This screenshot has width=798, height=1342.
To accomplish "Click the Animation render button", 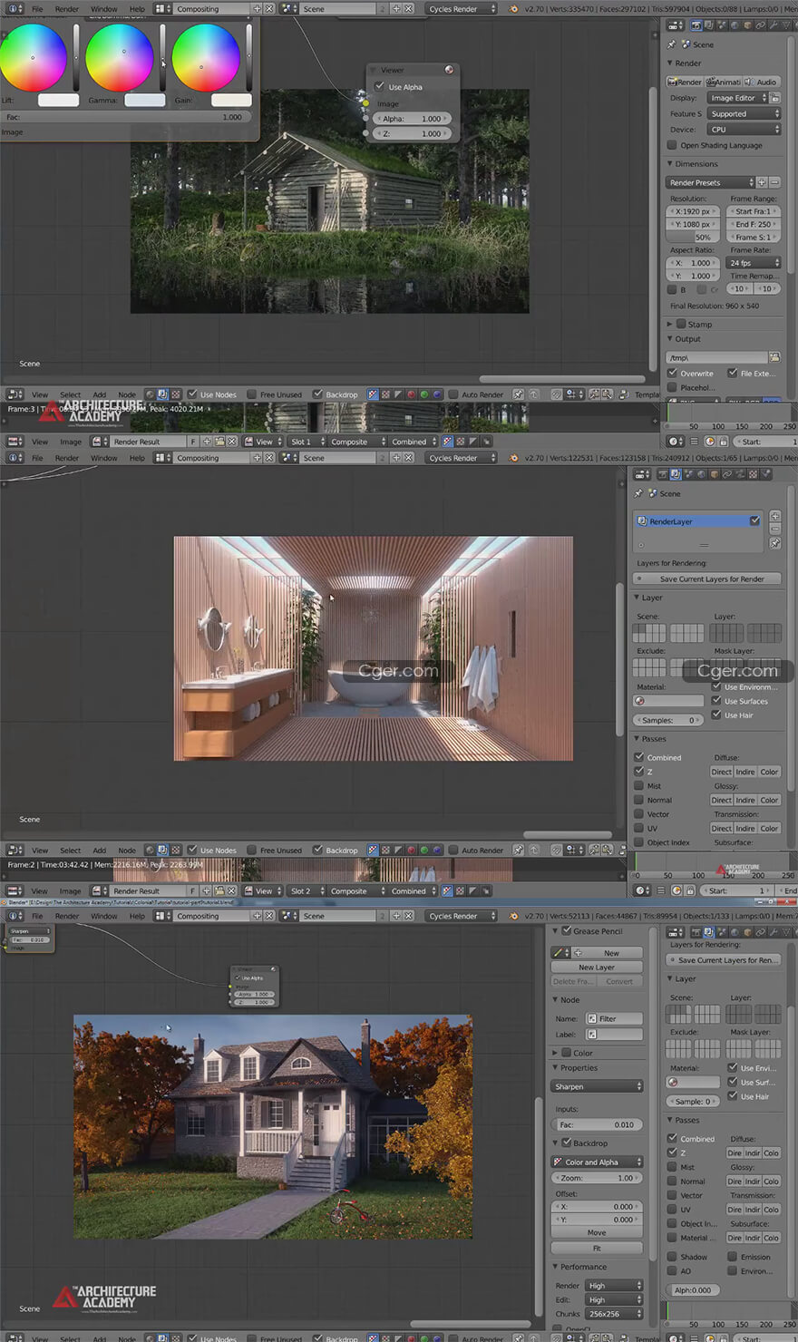I will point(724,82).
